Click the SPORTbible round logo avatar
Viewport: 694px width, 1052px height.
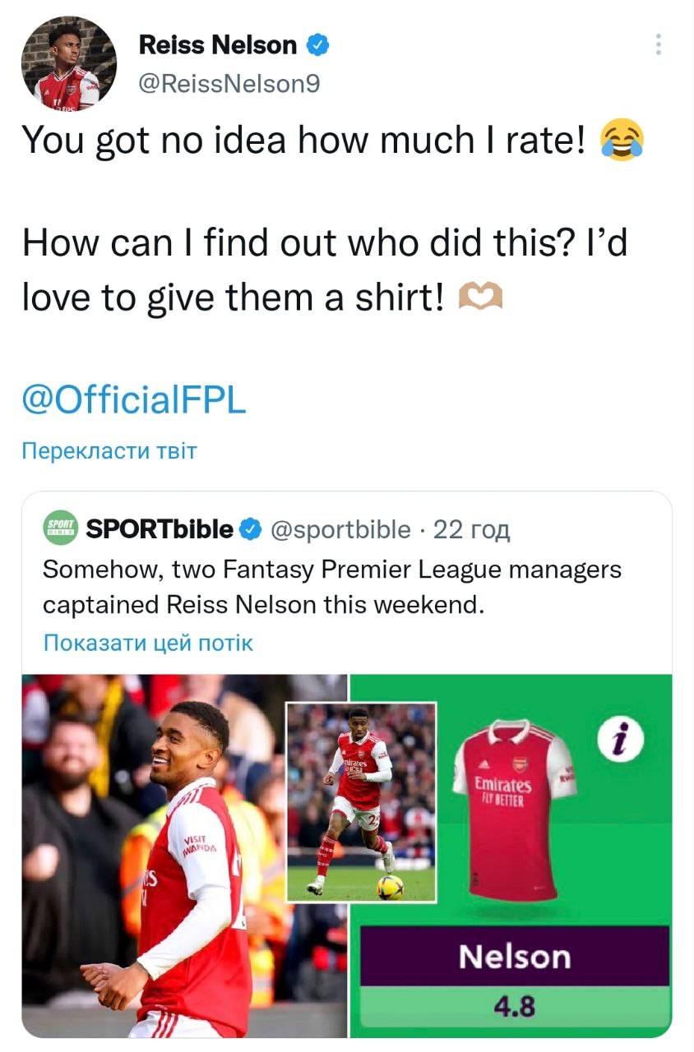click(59, 528)
